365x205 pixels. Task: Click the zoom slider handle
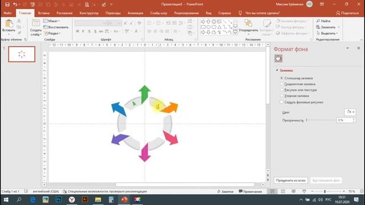325,191
